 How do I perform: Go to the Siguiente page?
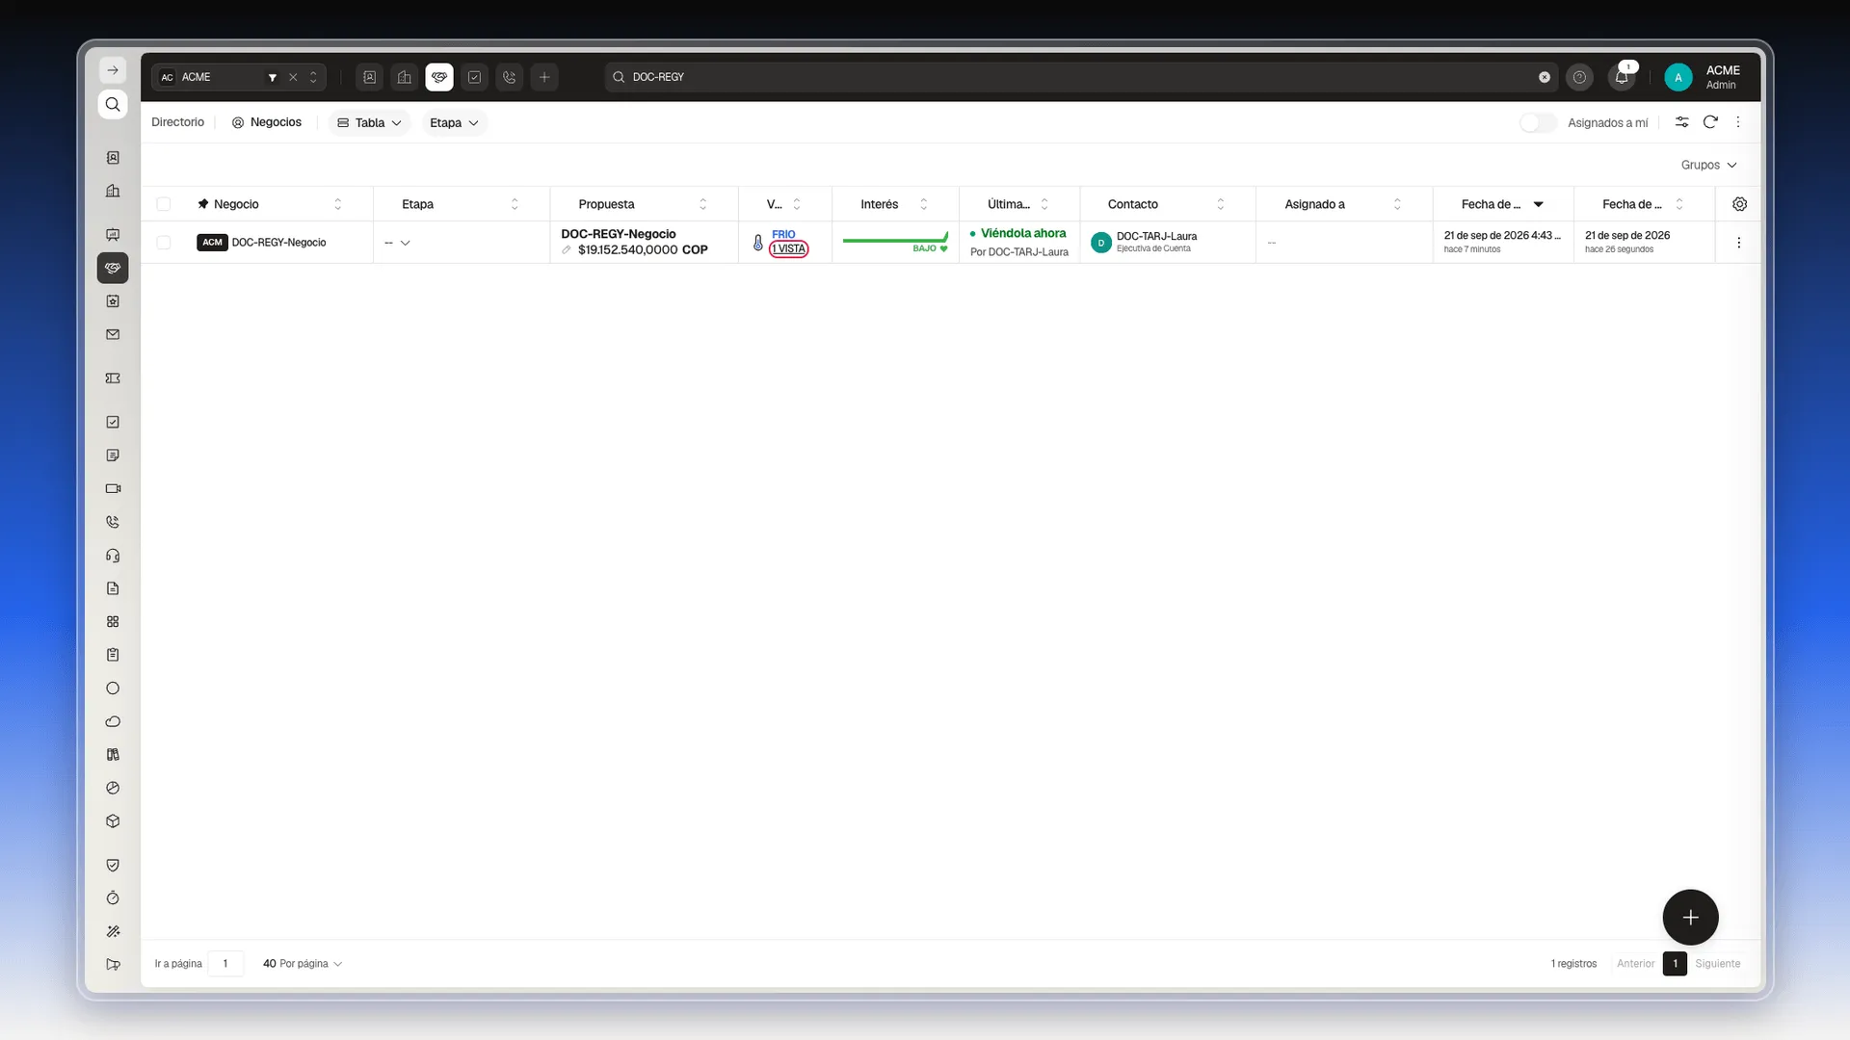(x=1718, y=964)
